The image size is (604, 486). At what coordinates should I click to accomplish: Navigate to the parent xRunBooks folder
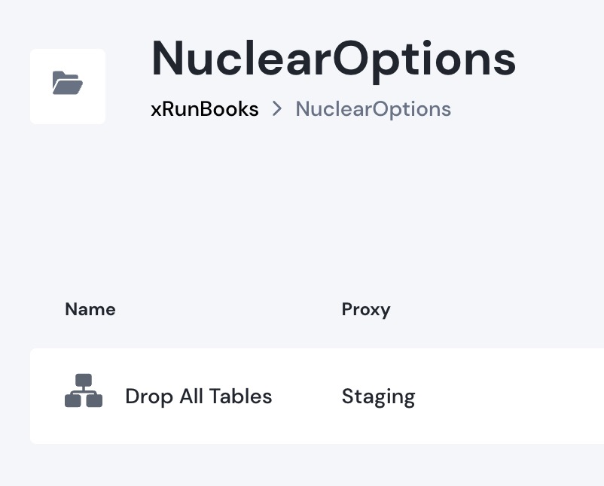point(205,109)
